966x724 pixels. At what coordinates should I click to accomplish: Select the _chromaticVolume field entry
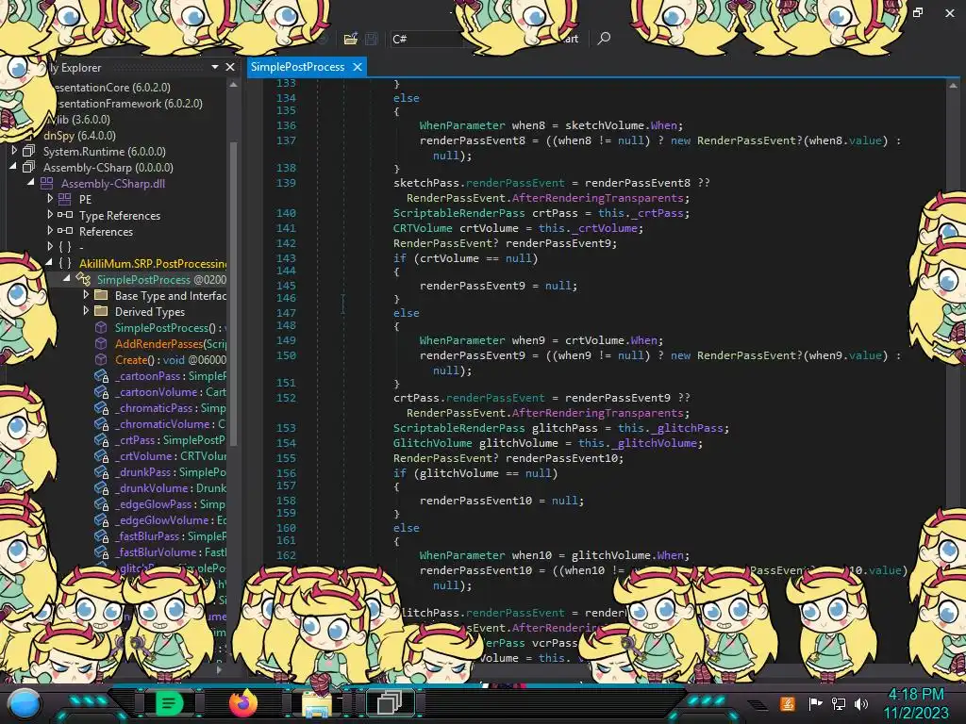(x=170, y=423)
